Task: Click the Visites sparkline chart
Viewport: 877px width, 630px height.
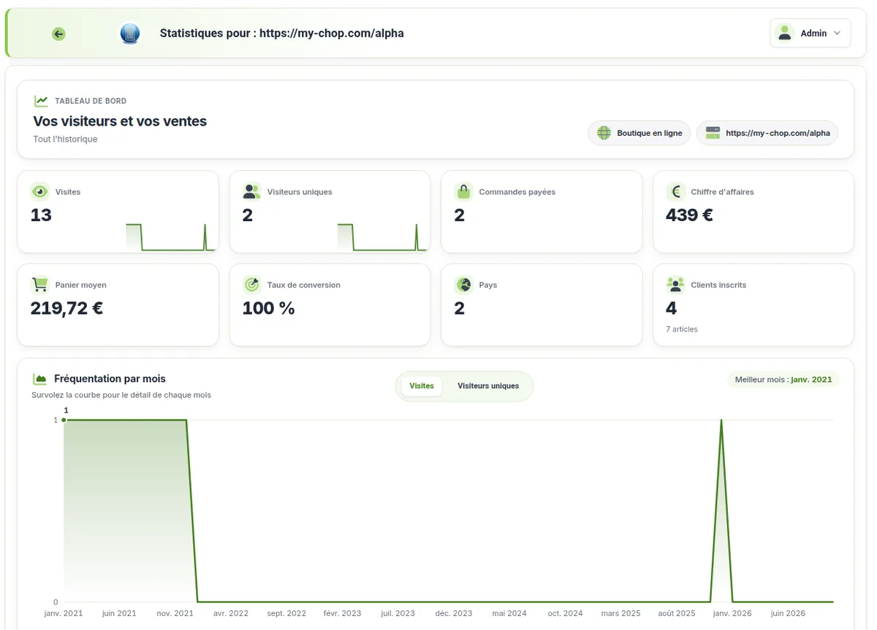Action: [170, 237]
